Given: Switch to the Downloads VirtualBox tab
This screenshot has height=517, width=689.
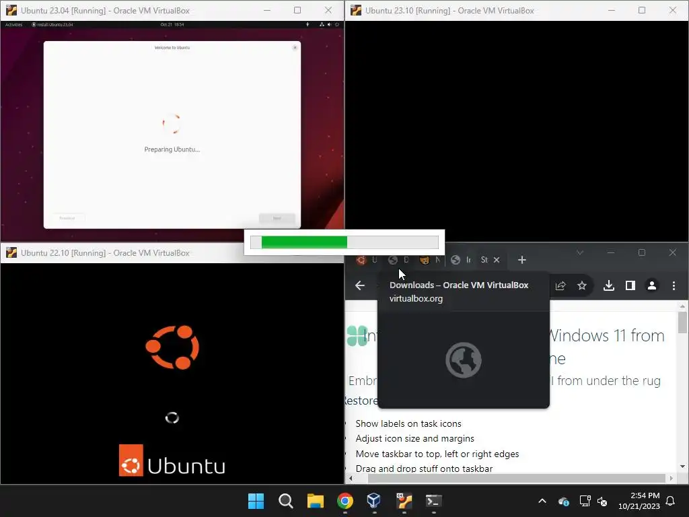Looking at the screenshot, I should point(398,260).
